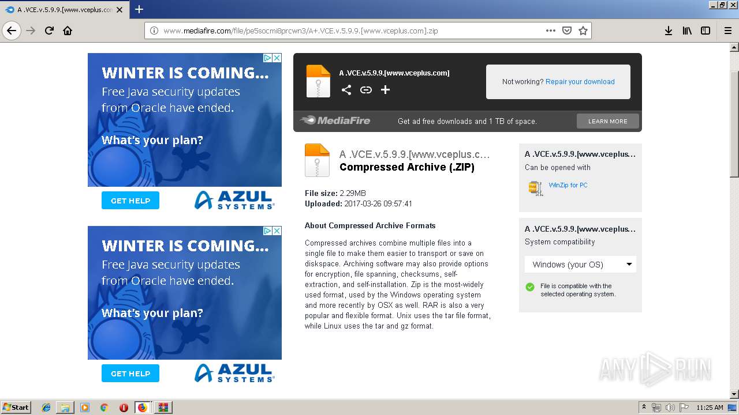
Task: Select the A.VCE.v.5.9.9 browser tab
Action: click(64, 10)
